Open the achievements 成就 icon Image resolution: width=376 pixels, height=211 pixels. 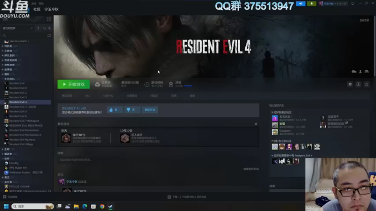(171, 84)
